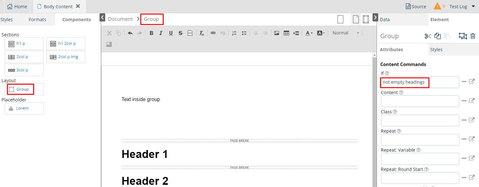Screen dimensions: 479x187
Task: Toggle bold formatting in editor toolbar
Action: 151,33
